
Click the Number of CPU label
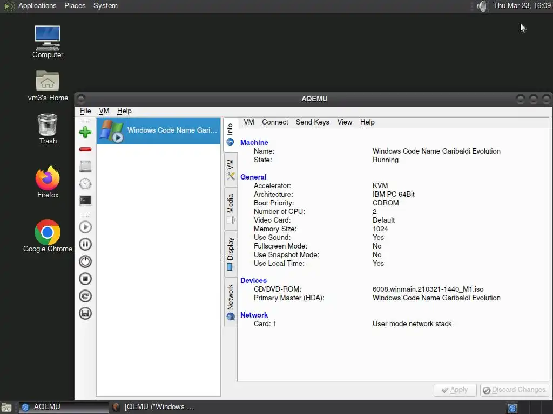(x=279, y=211)
